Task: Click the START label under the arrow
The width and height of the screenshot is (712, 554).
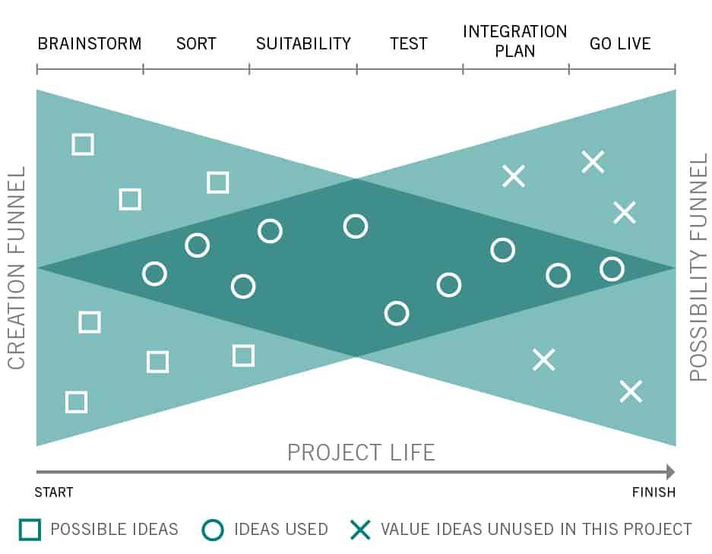Action: 54,492
